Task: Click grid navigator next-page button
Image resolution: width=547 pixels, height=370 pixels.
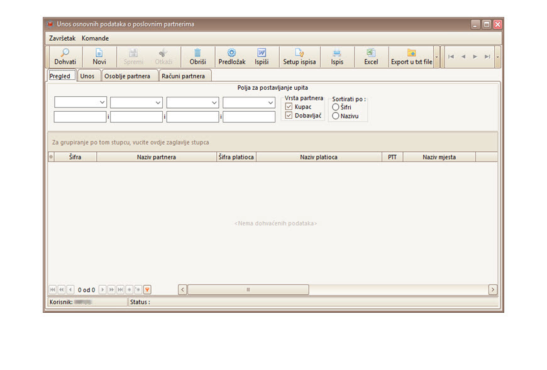Action: (x=111, y=290)
